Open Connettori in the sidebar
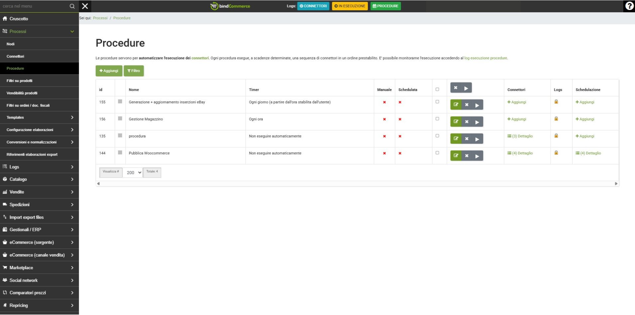 click(x=15, y=56)
